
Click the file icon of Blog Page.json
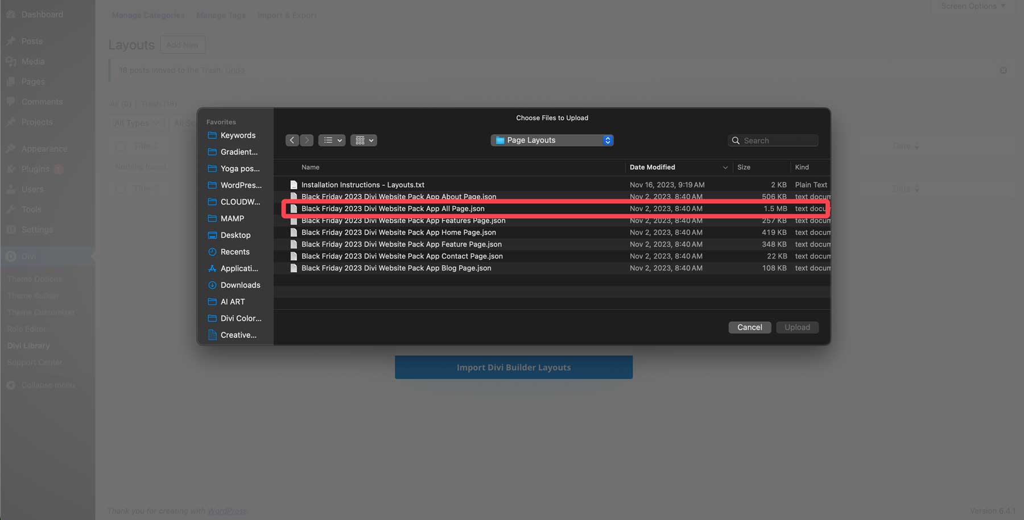click(294, 268)
